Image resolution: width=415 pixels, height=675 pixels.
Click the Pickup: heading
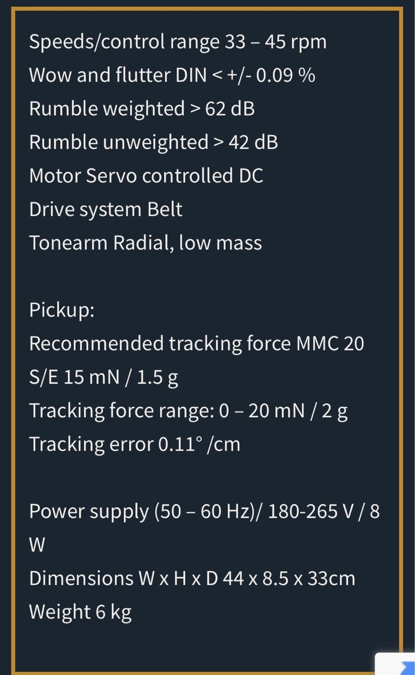(62, 310)
